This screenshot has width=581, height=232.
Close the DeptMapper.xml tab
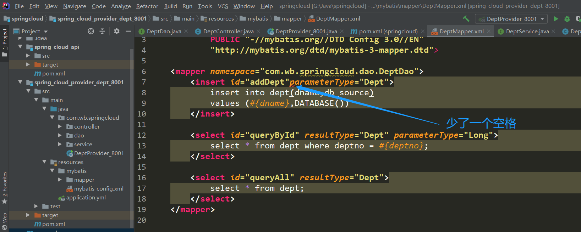click(488, 31)
